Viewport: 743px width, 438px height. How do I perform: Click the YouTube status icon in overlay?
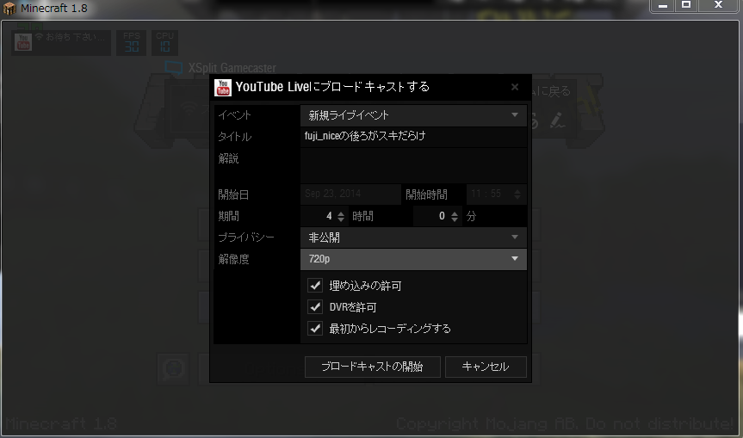click(x=22, y=42)
